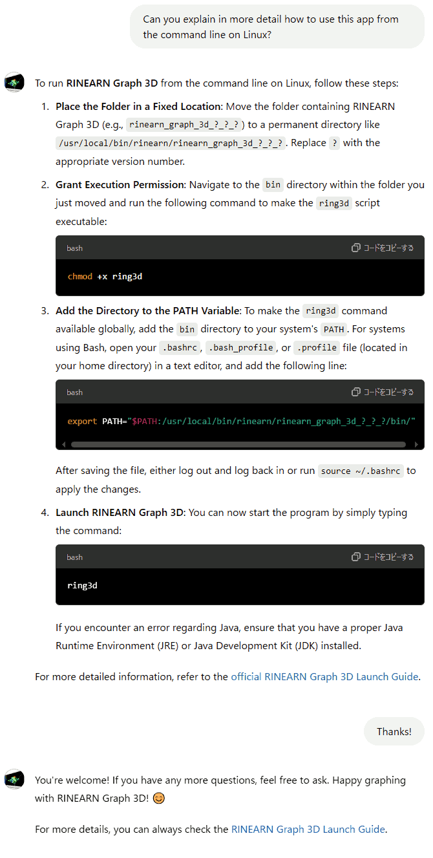Click the "ring3d" command in the last code block

82,585
